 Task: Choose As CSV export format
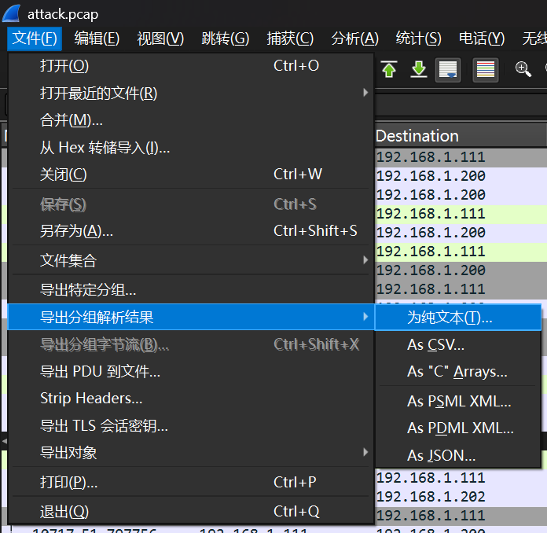(x=435, y=344)
